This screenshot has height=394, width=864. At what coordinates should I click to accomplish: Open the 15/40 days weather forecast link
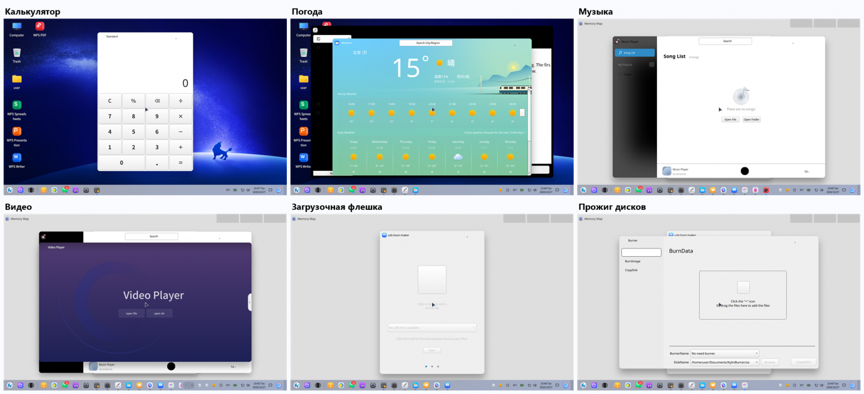pyautogui.click(x=495, y=133)
